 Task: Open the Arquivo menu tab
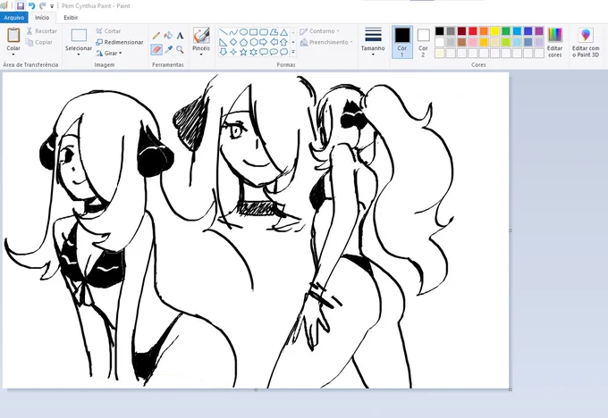(x=14, y=18)
